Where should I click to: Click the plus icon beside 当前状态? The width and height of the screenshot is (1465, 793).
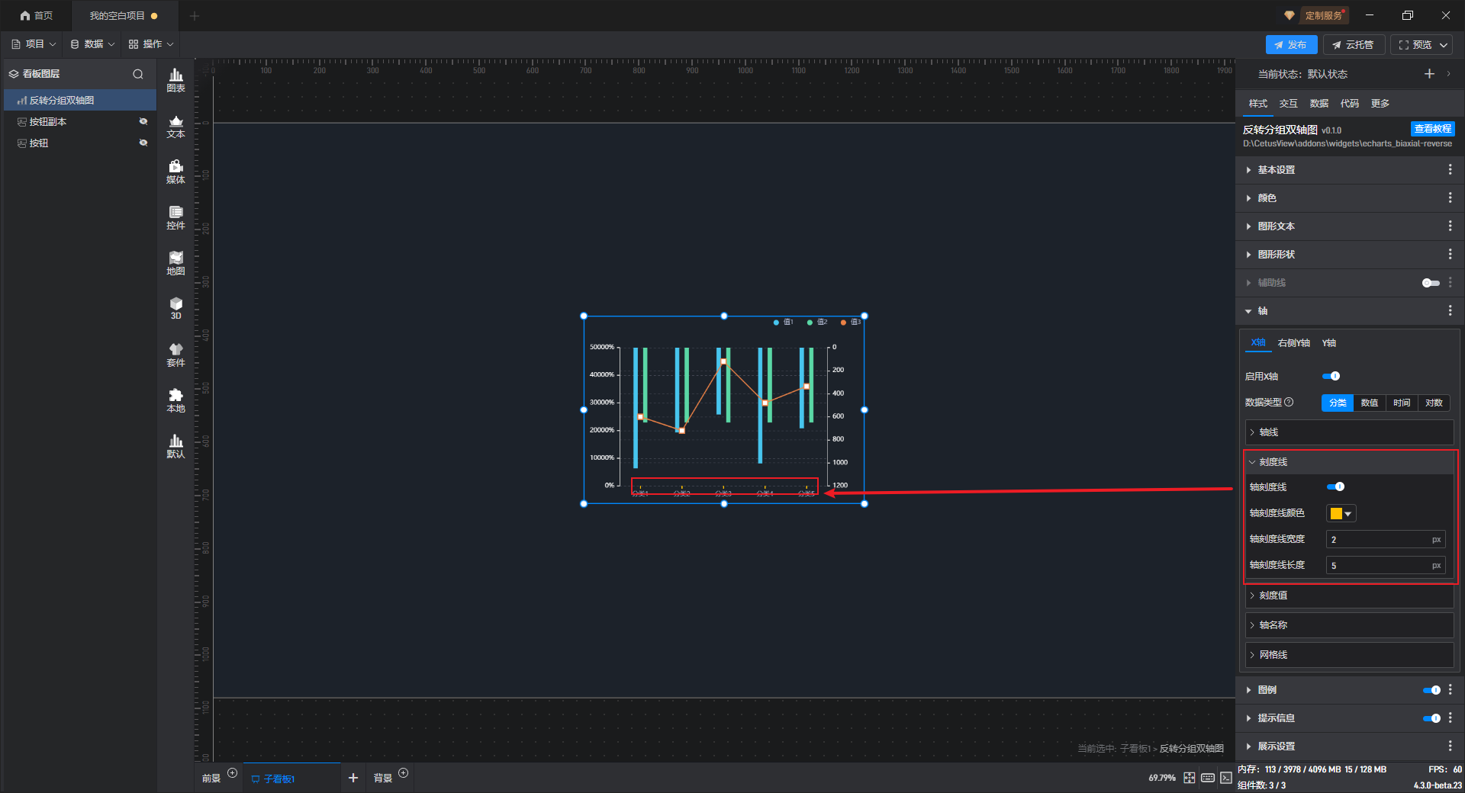pos(1429,74)
